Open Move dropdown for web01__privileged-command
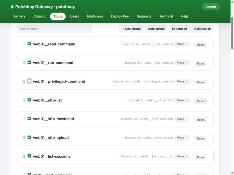This screenshot has height=175, width=234. coord(182,81)
